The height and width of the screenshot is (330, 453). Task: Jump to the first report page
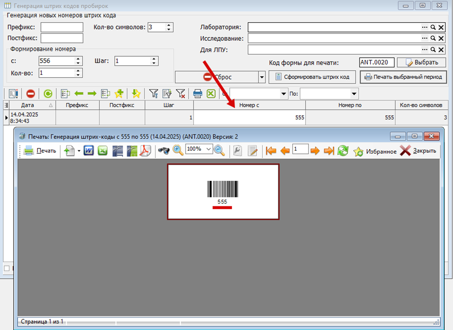pyautogui.click(x=271, y=151)
